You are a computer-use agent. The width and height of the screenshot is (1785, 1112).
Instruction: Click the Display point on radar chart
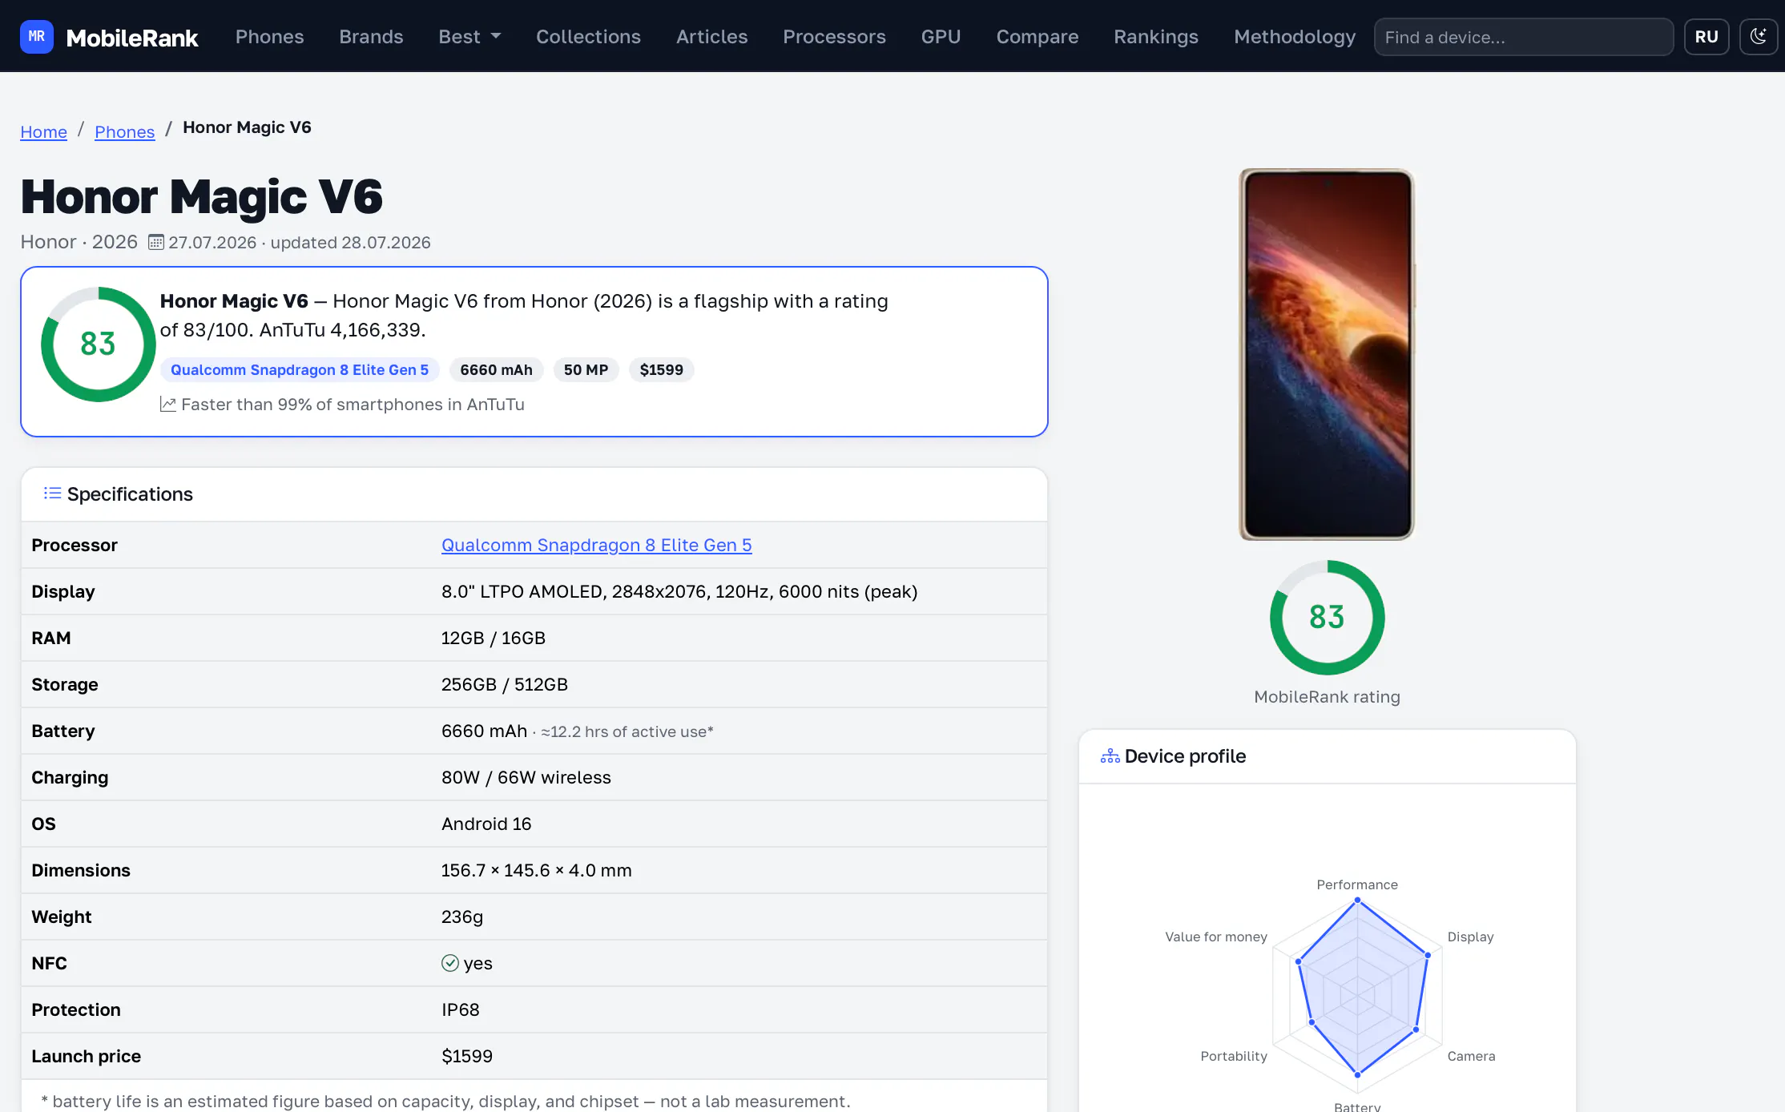(x=1428, y=955)
